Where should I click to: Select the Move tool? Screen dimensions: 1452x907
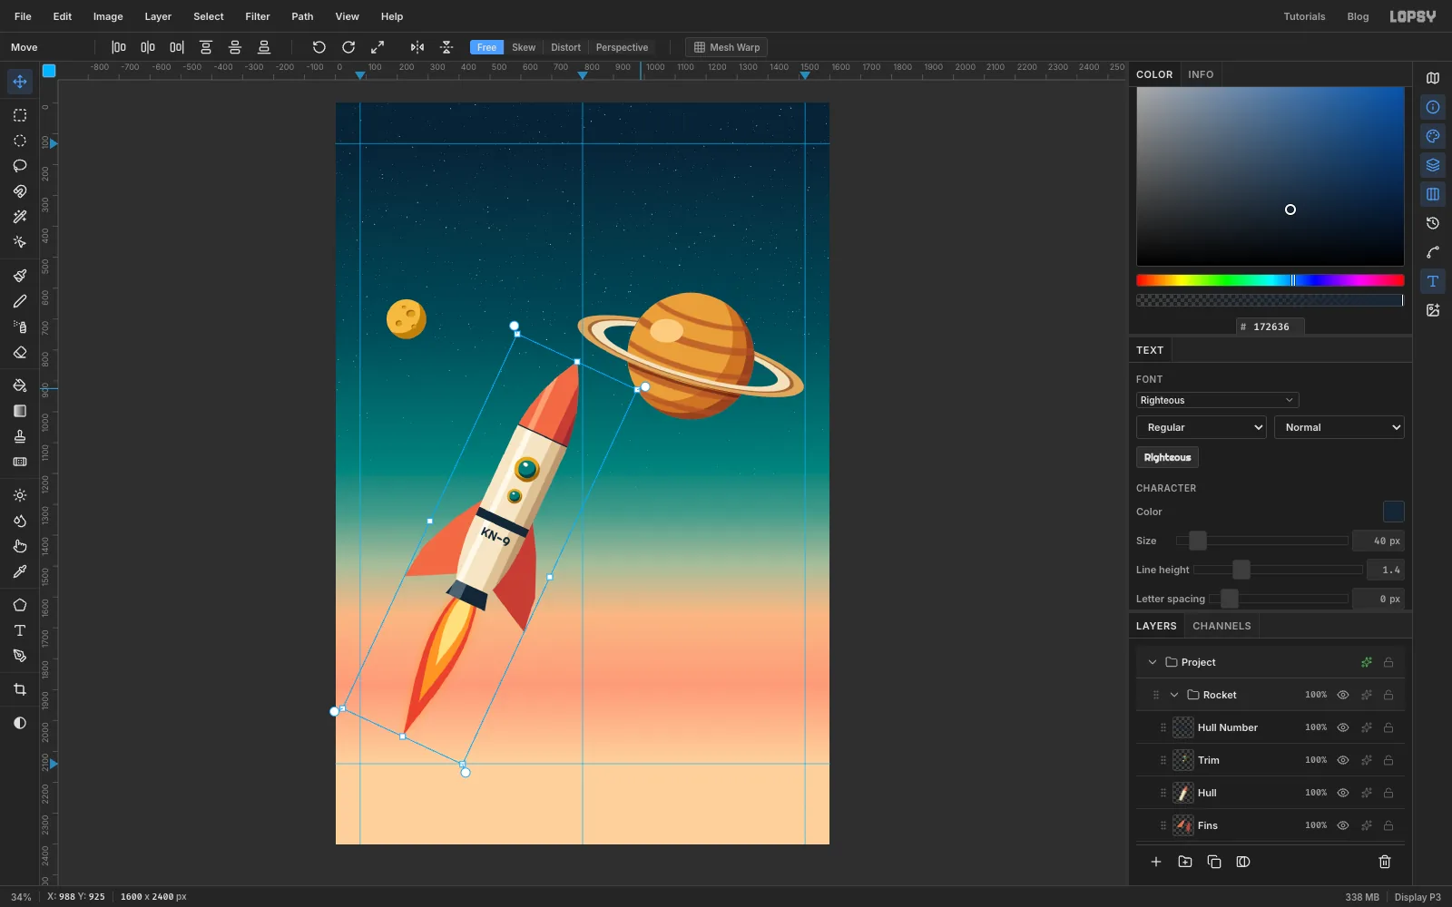tap(20, 82)
